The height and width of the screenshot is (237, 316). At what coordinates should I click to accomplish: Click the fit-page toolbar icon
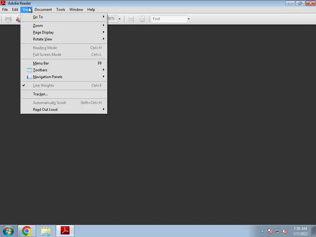click(142, 19)
